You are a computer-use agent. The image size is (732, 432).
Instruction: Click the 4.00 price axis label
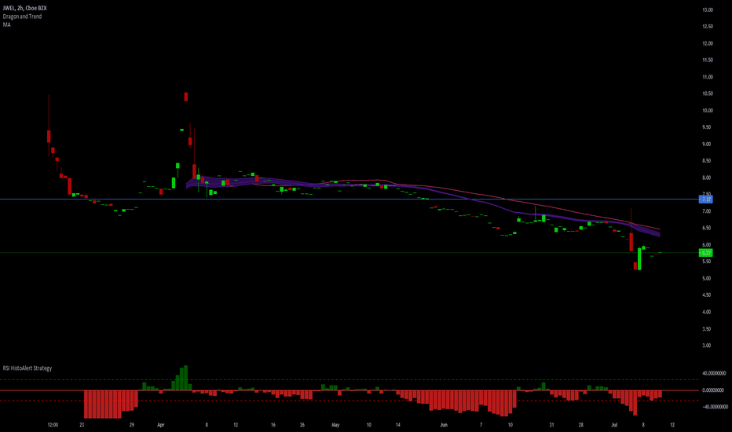click(x=706, y=313)
